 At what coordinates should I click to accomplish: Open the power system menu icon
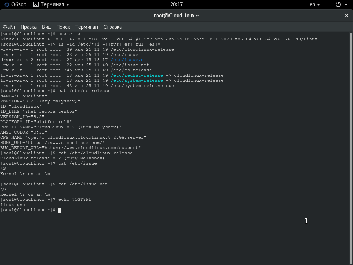coord(338,4)
